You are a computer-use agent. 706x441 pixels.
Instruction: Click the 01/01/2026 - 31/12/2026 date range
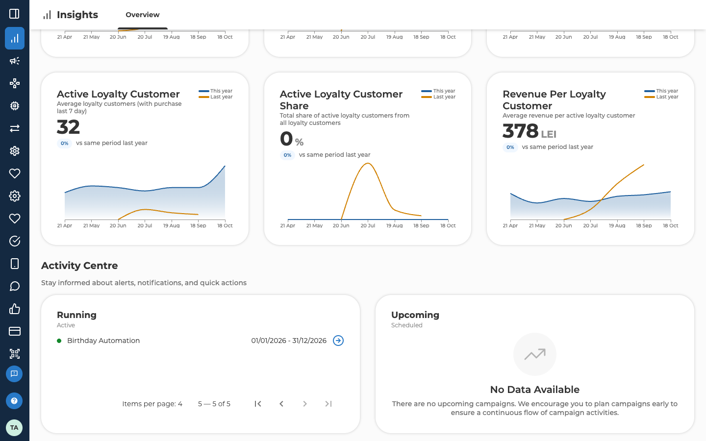pyautogui.click(x=289, y=341)
